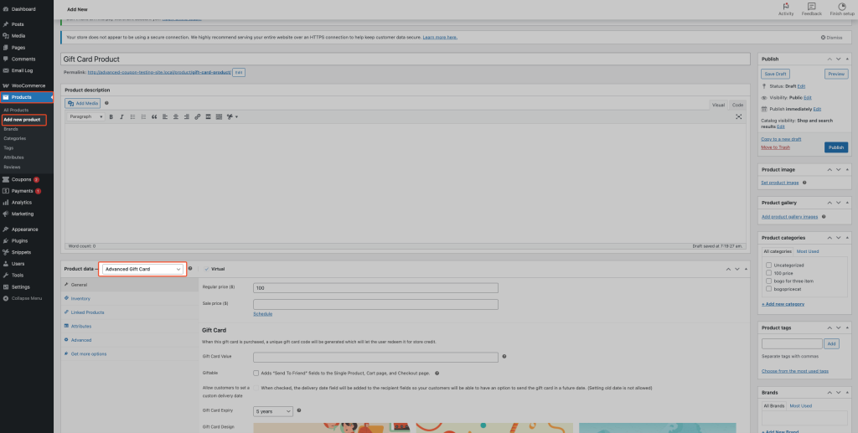Click the Finish setup icon

[842, 8]
